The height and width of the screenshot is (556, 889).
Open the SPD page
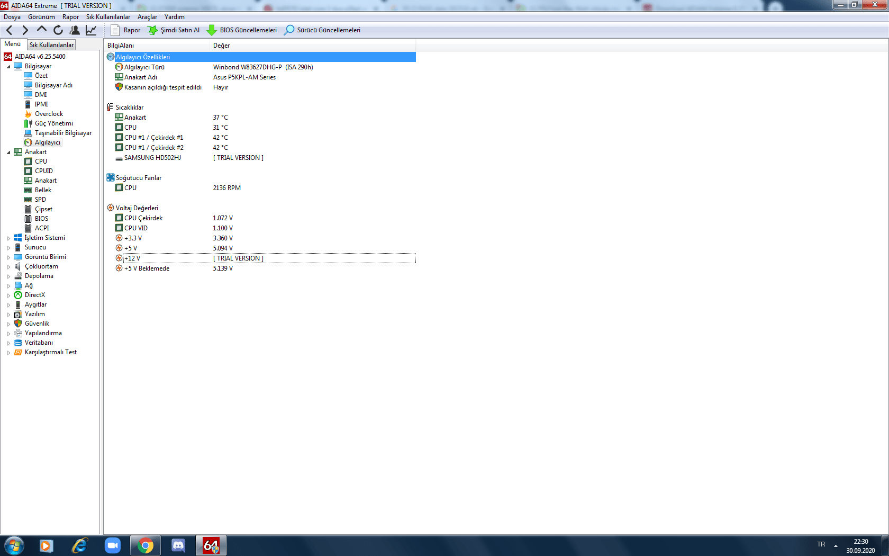coord(40,200)
